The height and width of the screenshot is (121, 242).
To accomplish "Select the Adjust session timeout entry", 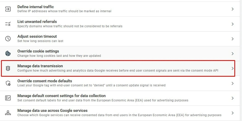I will coord(120,39).
